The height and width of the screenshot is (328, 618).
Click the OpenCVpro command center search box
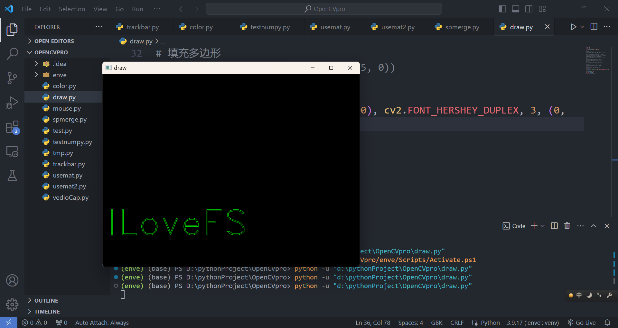(x=324, y=9)
